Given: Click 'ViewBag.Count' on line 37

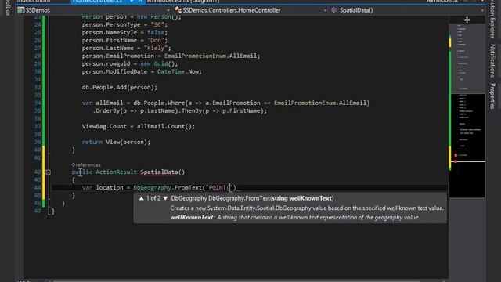Looking at the screenshot, I should (x=104, y=126).
